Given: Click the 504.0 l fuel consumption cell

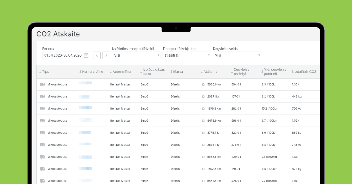Looking at the screenshot, I should (236, 84).
